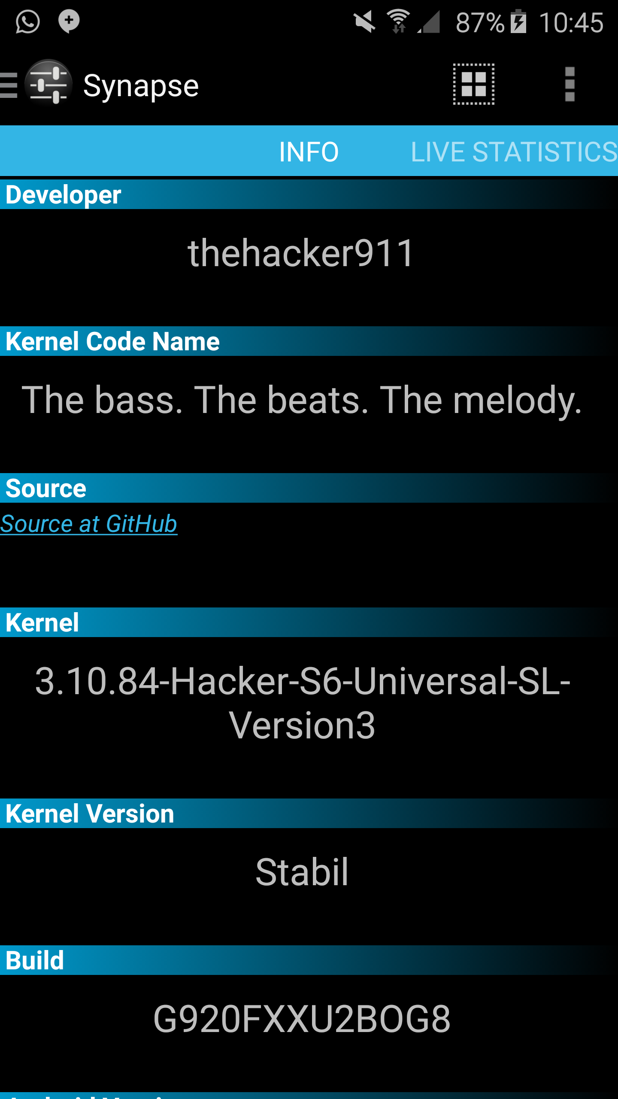Image resolution: width=618 pixels, height=1099 pixels.
Task: Tap the Synapse title text
Action: click(x=141, y=85)
